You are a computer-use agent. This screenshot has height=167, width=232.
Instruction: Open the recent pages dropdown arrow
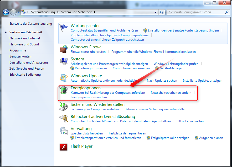tap(18, 12)
